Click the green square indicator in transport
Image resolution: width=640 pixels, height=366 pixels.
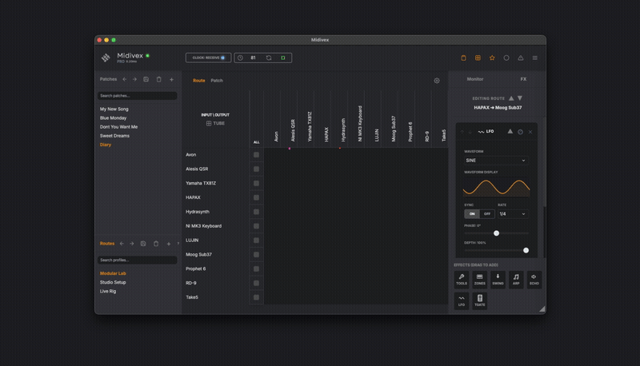pyautogui.click(x=283, y=58)
